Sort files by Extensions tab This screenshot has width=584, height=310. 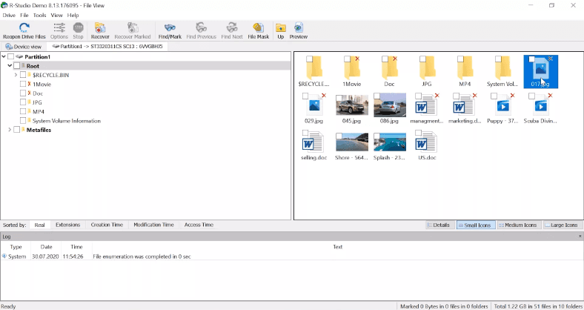coord(67,225)
